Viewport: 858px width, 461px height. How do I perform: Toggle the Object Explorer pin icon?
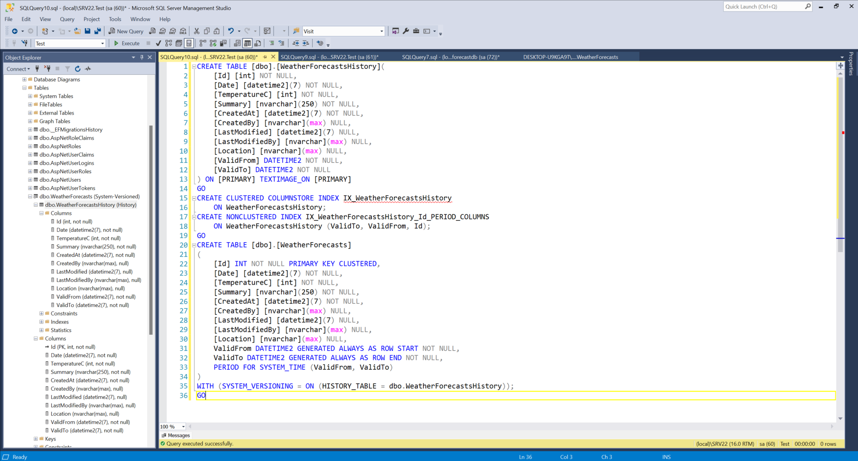[142, 57]
